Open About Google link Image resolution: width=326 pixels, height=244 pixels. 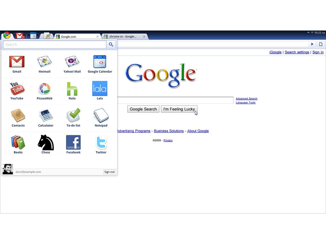(x=198, y=131)
